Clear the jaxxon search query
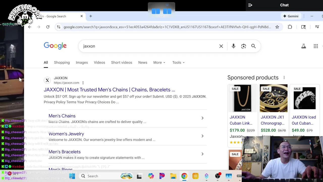 click(x=221, y=46)
